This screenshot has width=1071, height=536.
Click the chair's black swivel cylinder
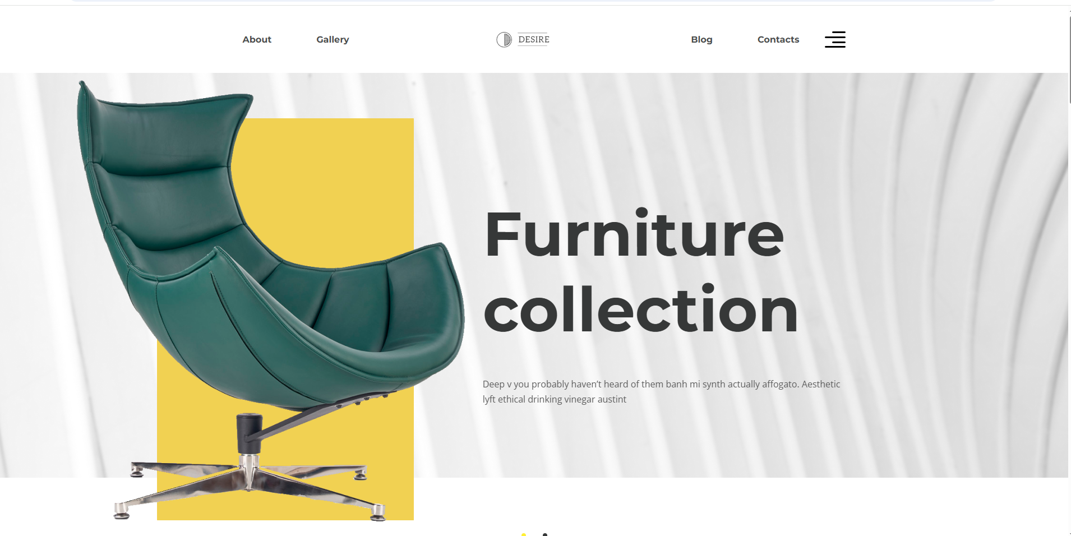249,433
